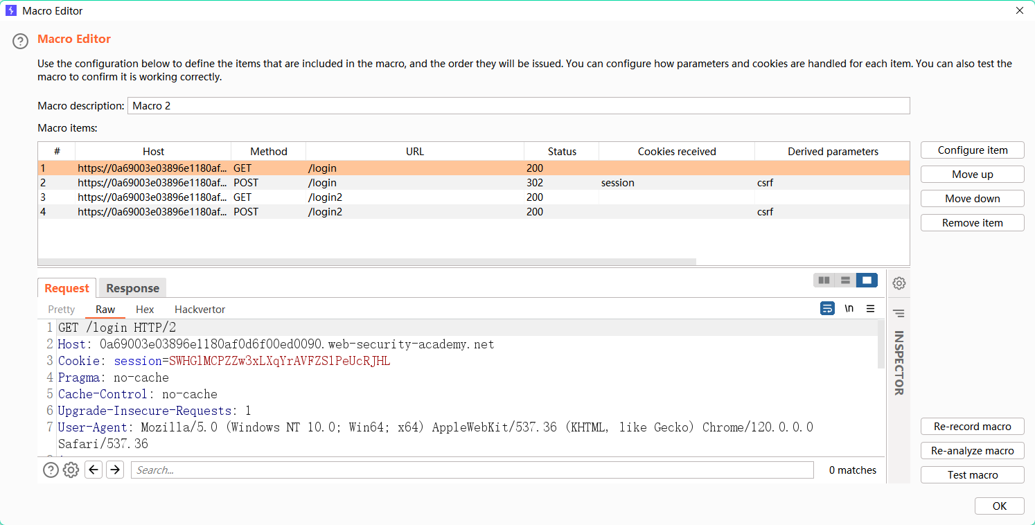Open message editor hamburger menu

pyautogui.click(x=871, y=309)
